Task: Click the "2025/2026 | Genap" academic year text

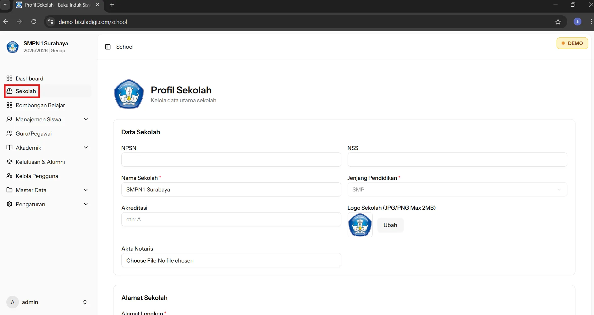Action: pyautogui.click(x=44, y=51)
